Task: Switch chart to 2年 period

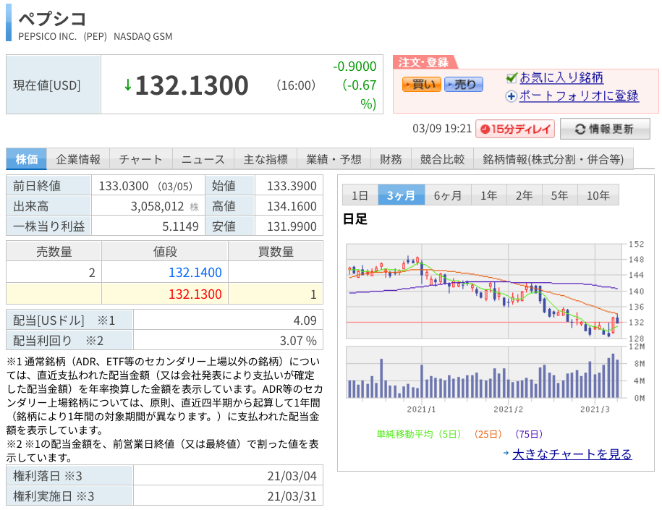Action: (x=524, y=195)
